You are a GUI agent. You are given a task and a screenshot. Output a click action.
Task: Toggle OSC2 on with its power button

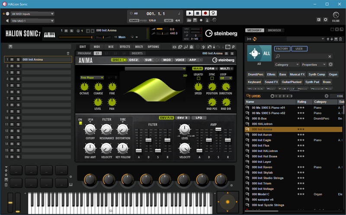141,60
